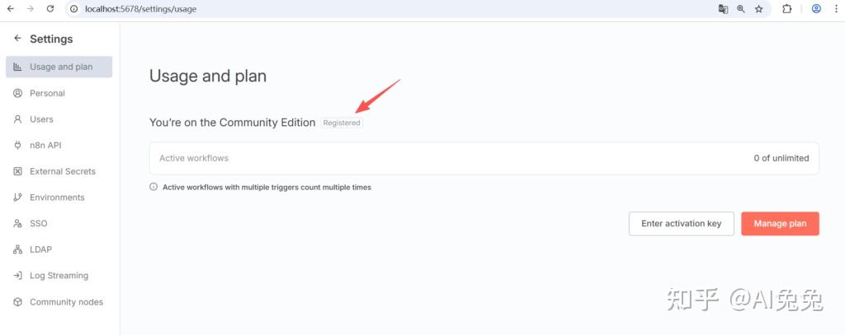Open the browser three-dot menu
The height and width of the screenshot is (335, 845).
pos(836,8)
